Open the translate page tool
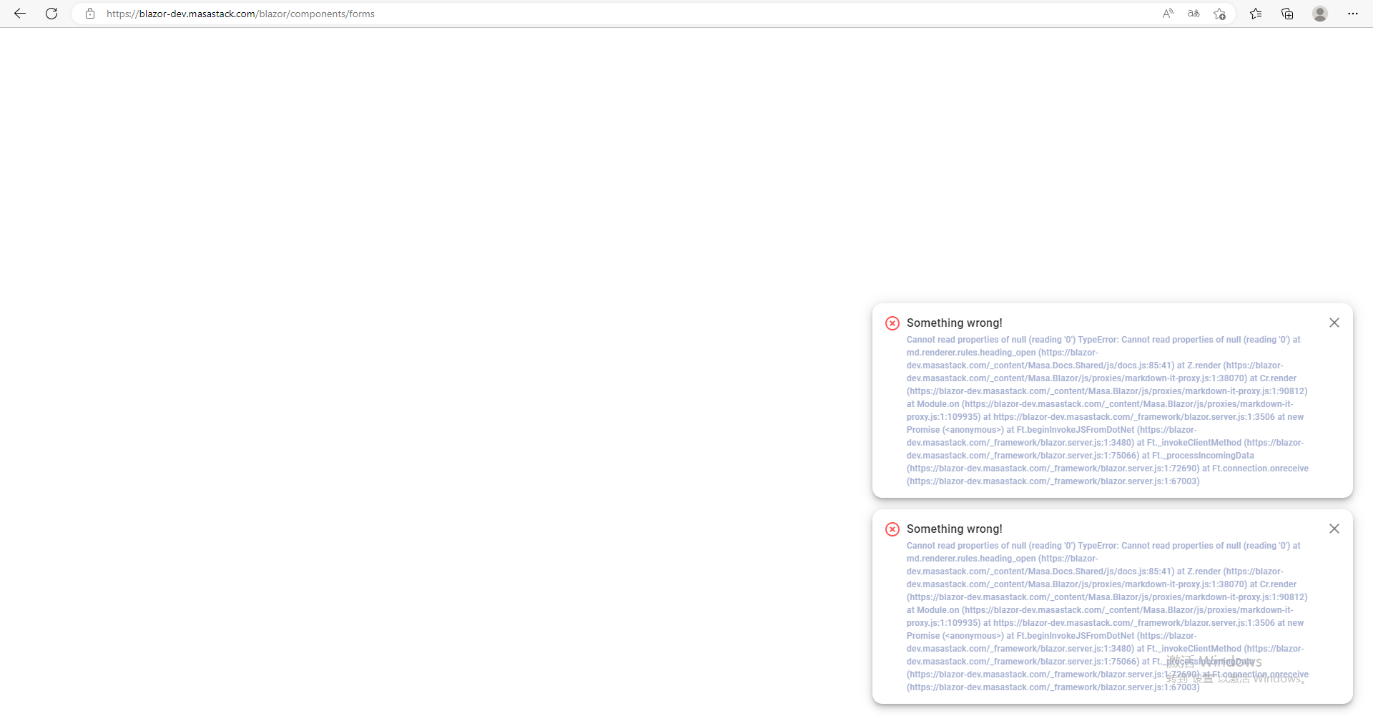The width and height of the screenshot is (1373, 721). coord(1193,14)
